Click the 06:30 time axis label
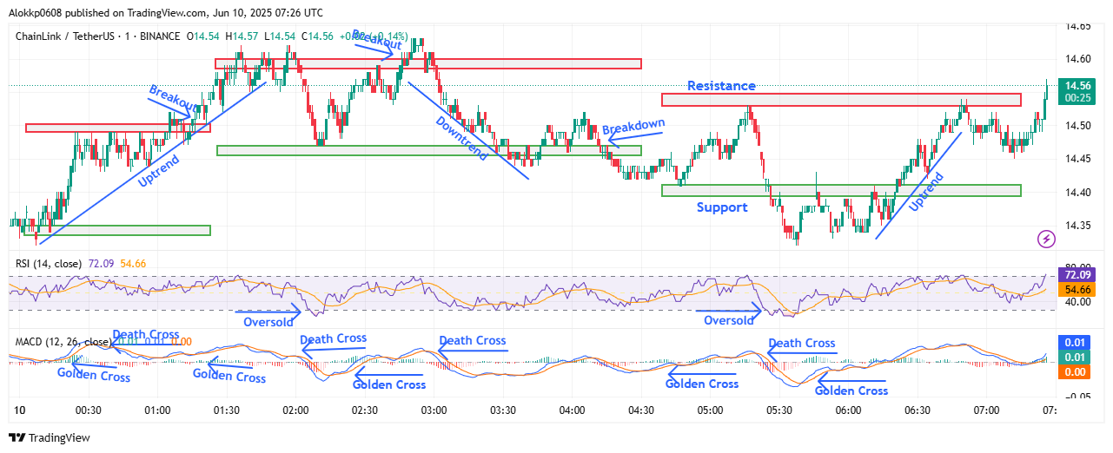 [918, 410]
